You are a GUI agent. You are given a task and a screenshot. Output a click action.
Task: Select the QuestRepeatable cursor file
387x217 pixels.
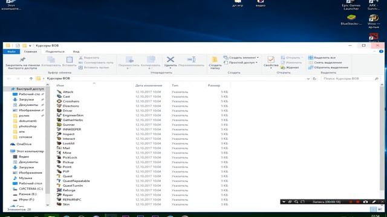click(76, 181)
